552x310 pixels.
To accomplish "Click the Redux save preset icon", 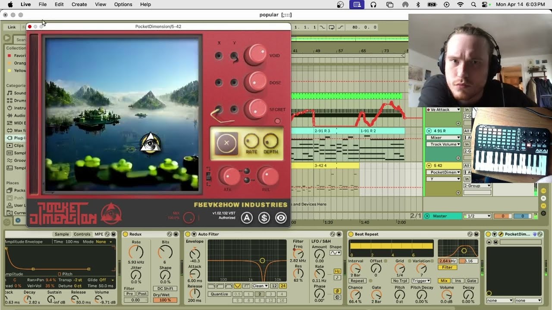I will click(x=176, y=234).
